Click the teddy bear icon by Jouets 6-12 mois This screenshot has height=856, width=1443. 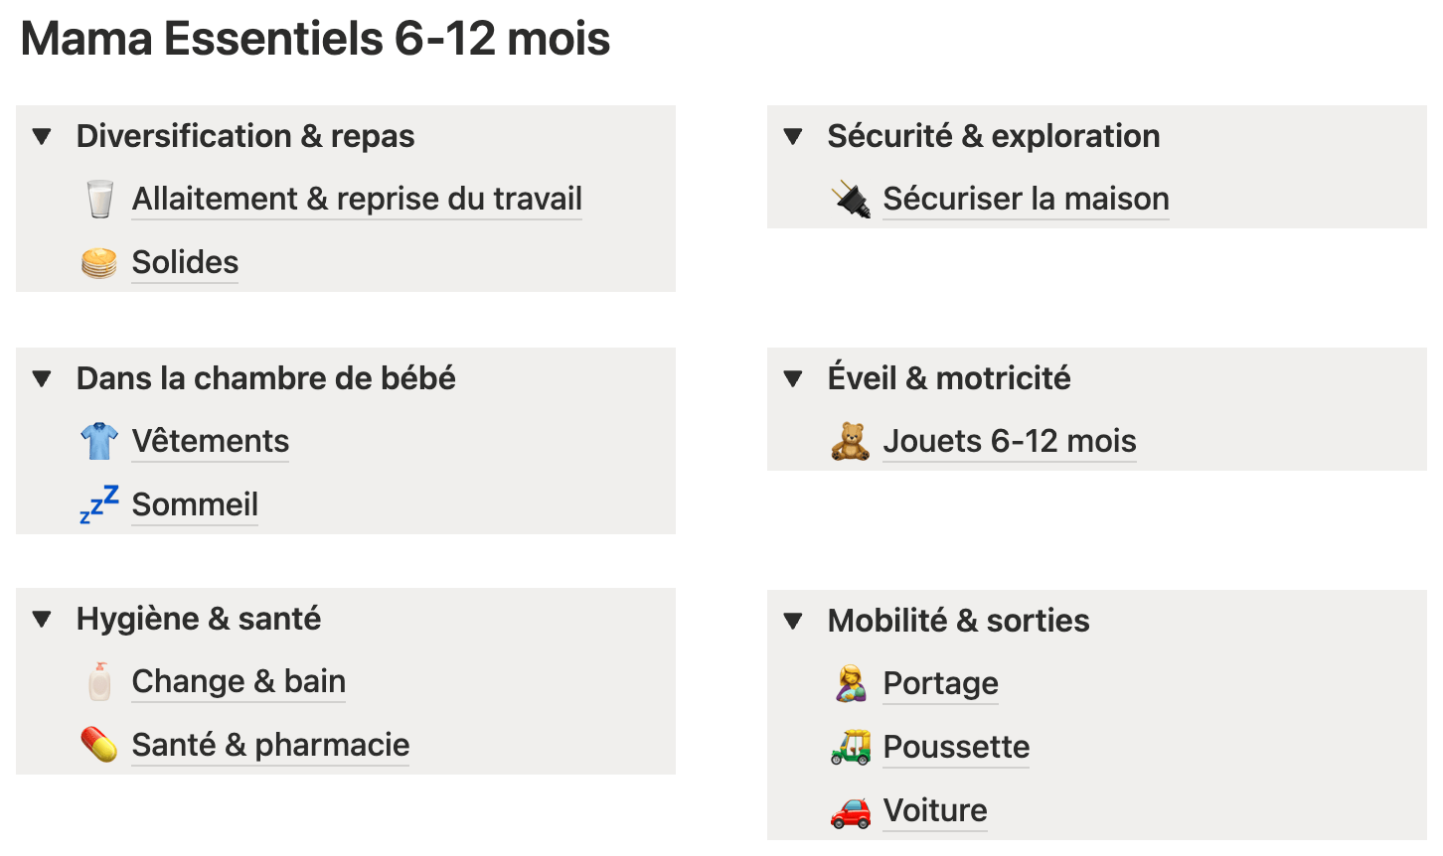click(x=851, y=442)
